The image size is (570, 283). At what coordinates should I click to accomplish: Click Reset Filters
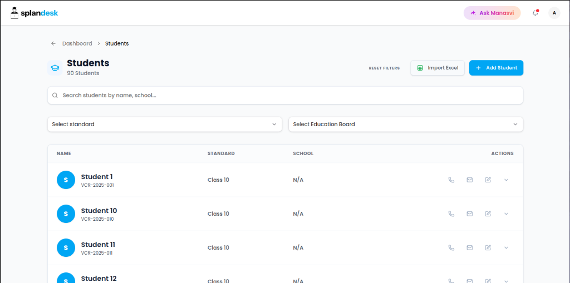pyautogui.click(x=384, y=68)
